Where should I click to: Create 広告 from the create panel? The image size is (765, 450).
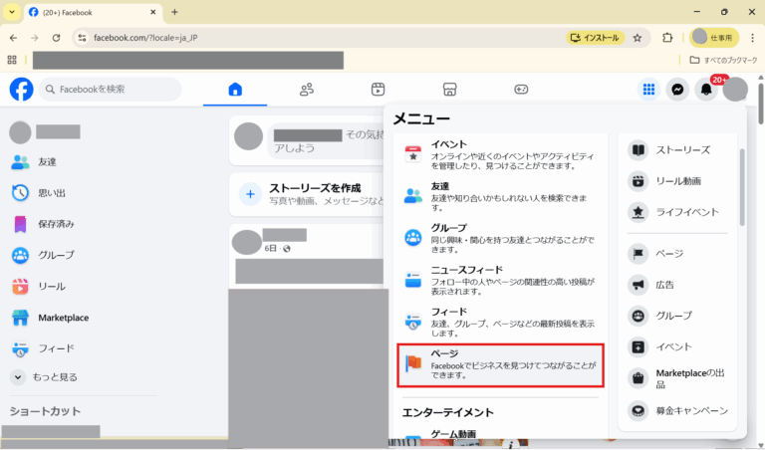pyautogui.click(x=677, y=285)
